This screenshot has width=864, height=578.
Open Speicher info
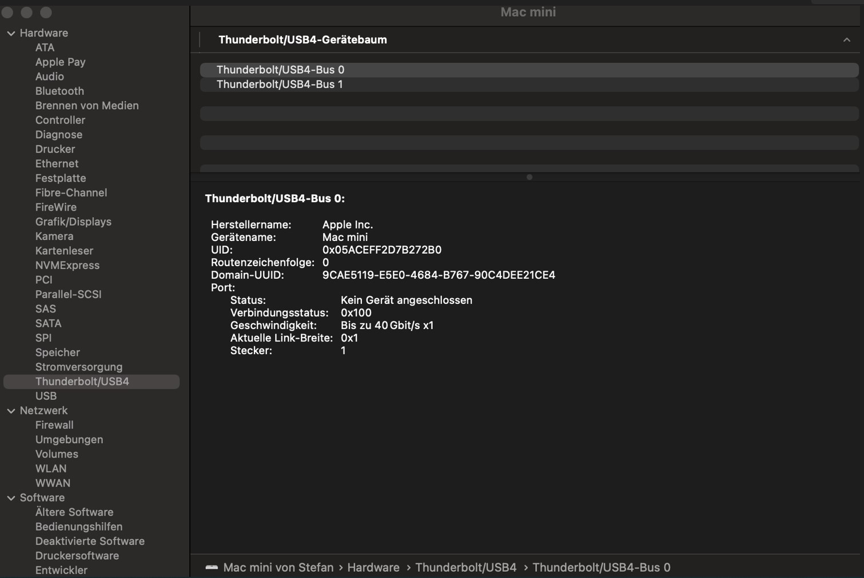(x=57, y=352)
